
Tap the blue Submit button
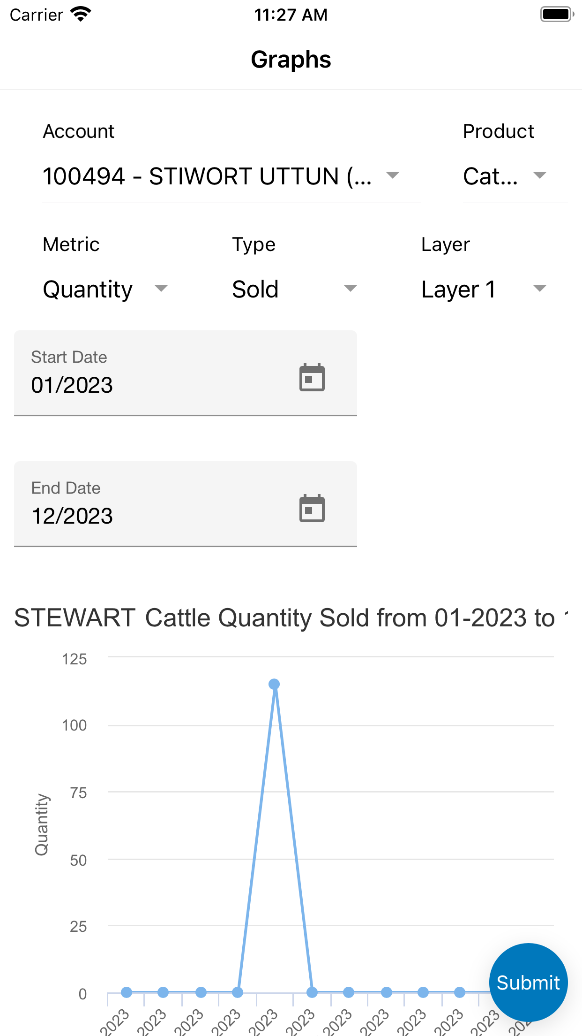click(528, 983)
